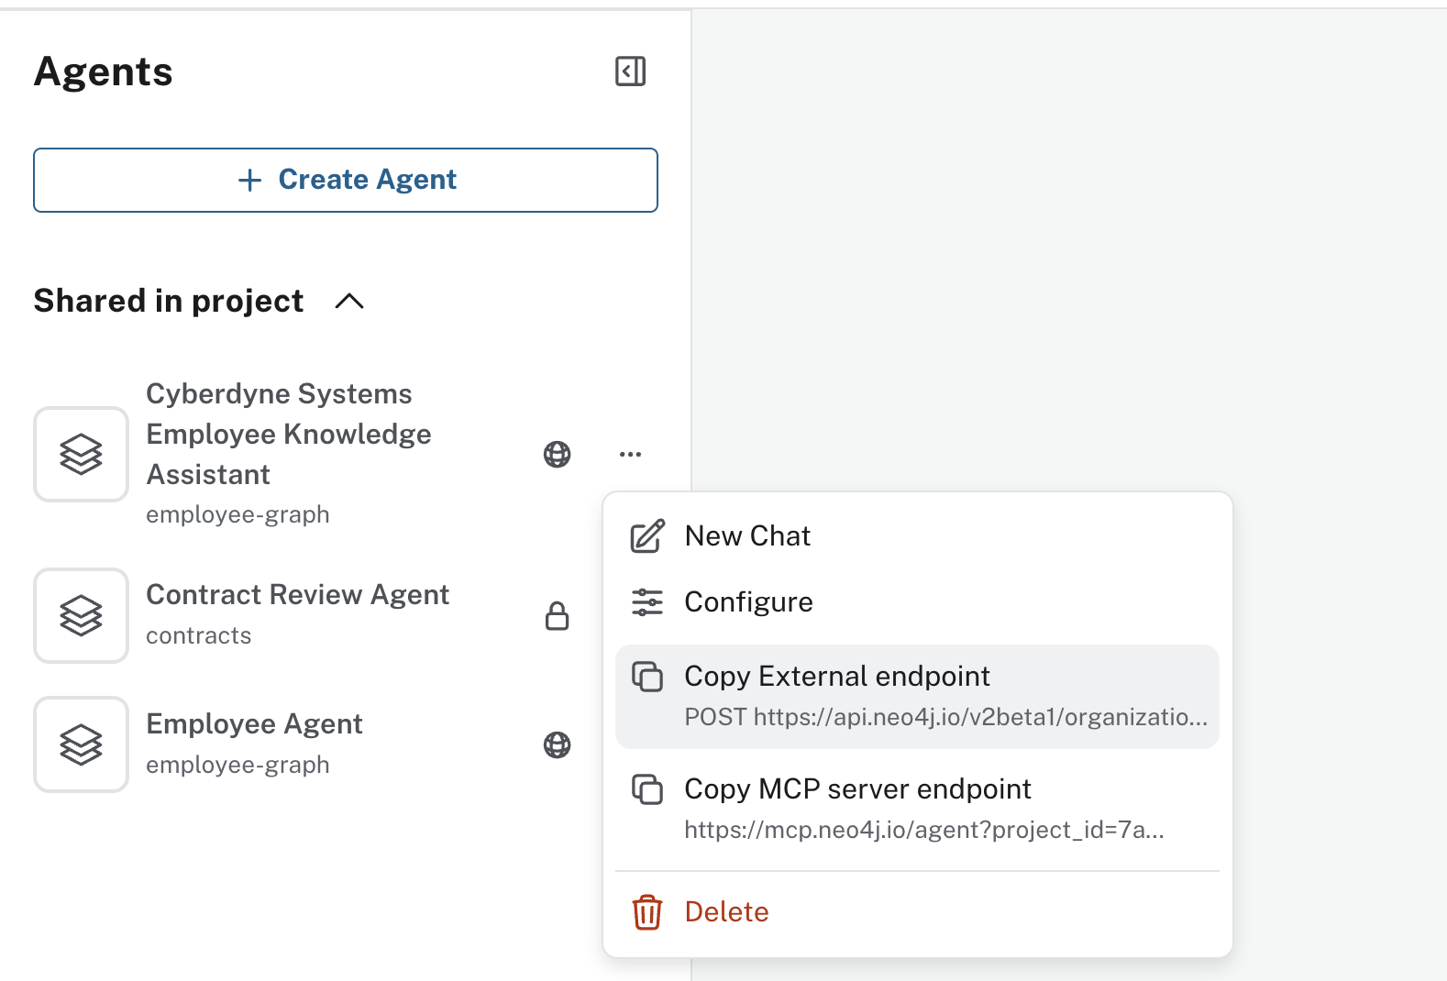Click the mcp.neo4j.io agent URL text
The image size is (1447, 981).
tap(924, 831)
